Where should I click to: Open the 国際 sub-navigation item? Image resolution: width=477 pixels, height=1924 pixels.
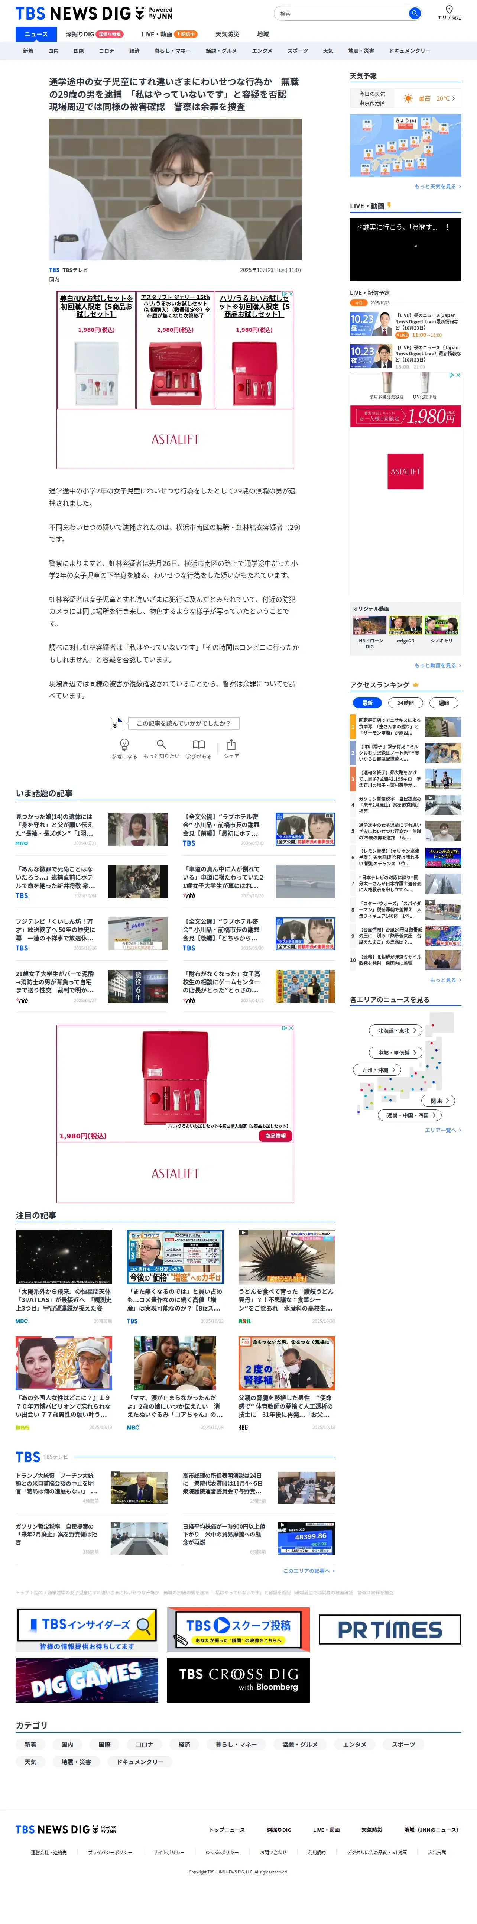click(x=78, y=51)
